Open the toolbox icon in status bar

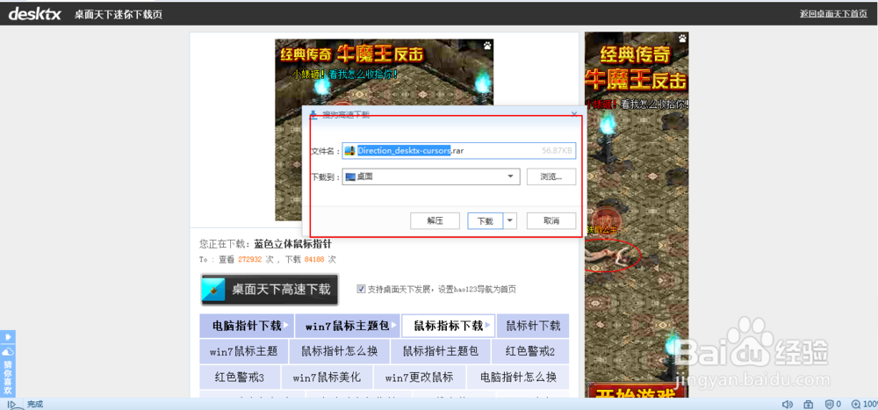tap(808, 404)
